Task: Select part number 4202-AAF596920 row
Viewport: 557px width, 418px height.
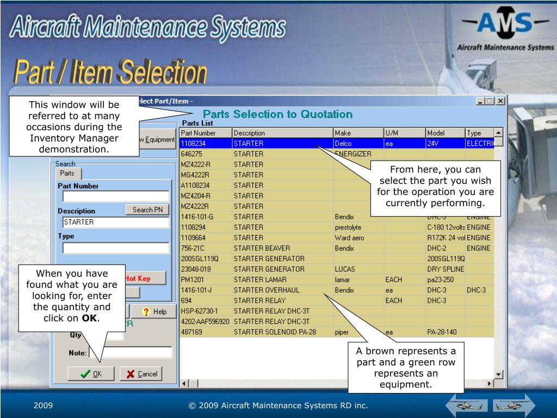Action: pos(337,322)
